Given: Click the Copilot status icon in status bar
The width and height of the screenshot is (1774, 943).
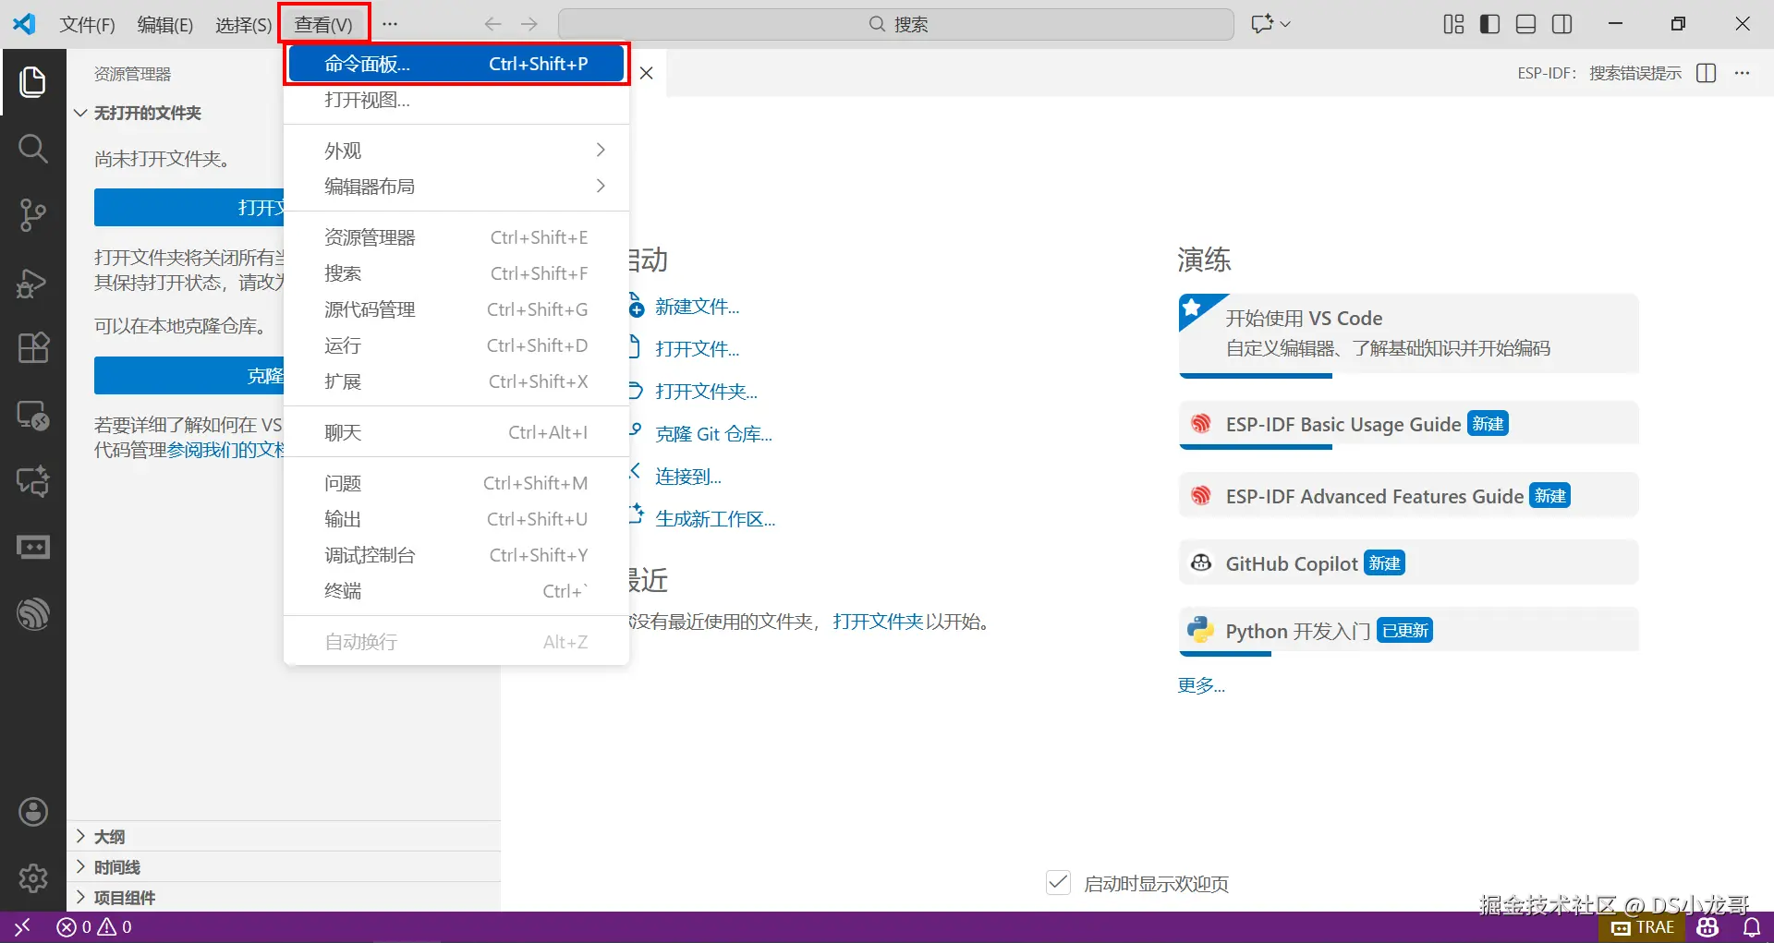Looking at the screenshot, I should click(x=1707, y=926).
